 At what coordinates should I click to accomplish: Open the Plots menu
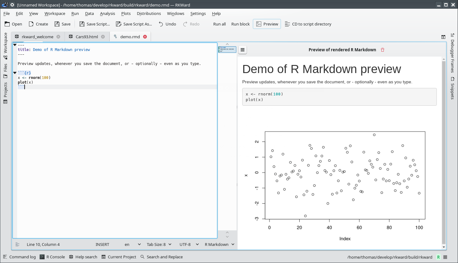coord(126,13)
